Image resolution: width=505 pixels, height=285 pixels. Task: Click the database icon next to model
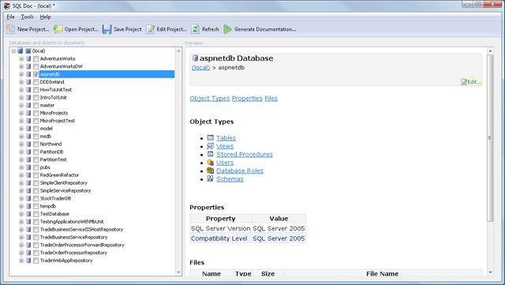point(28,129)
